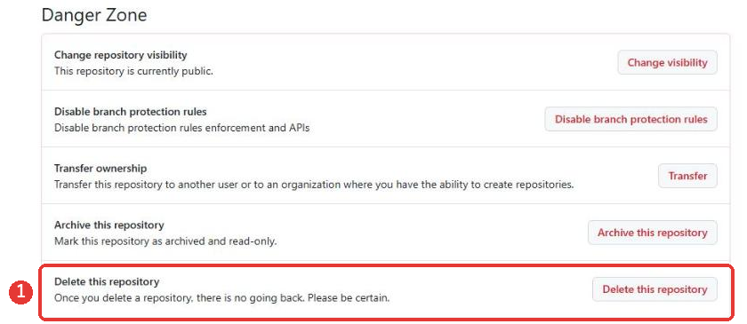Click the bold 'Archive this repository' title
The width and height of the screenshot is (747, 324).
click(109, 225)
